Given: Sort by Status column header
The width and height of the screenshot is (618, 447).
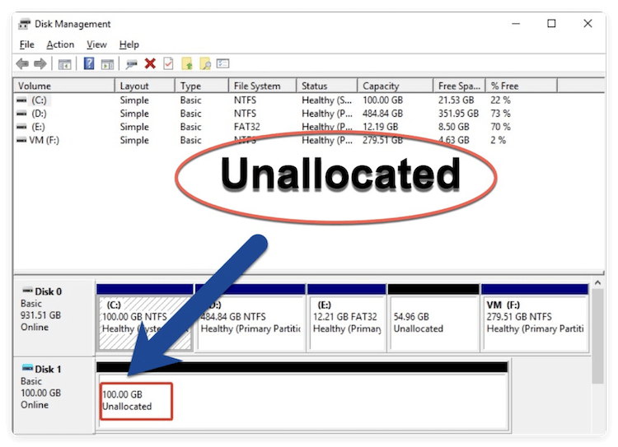Looking at the screenshot, I should 327,86.
